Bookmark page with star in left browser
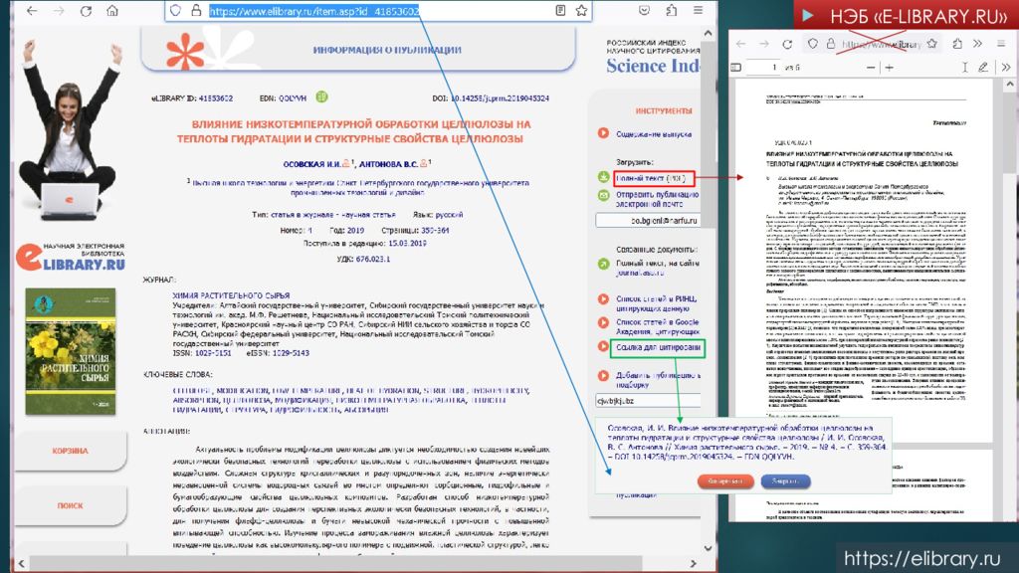The image size is (1019, 573). (581, 10)
